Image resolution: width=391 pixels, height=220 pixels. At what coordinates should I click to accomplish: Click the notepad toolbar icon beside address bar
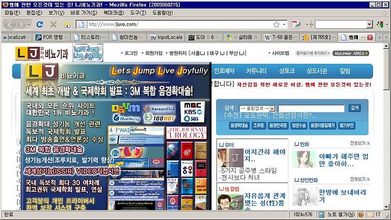tap(296, 24)
